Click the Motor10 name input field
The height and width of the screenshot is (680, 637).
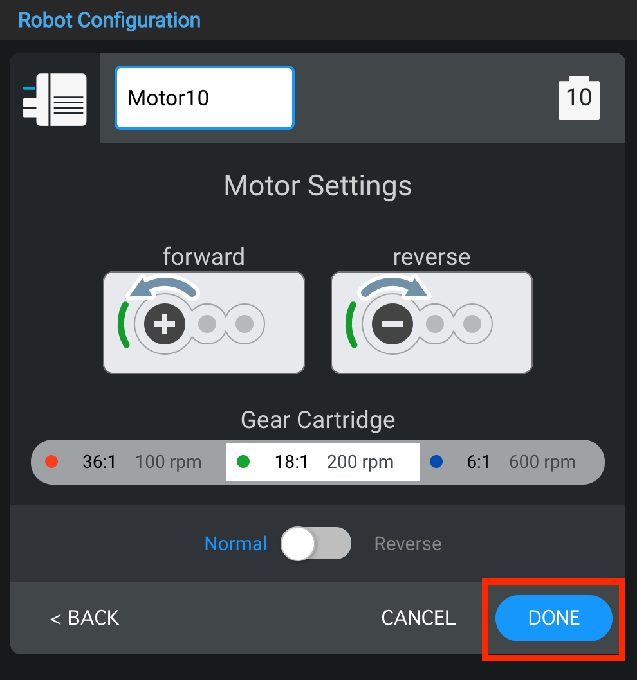click(203, 98)
